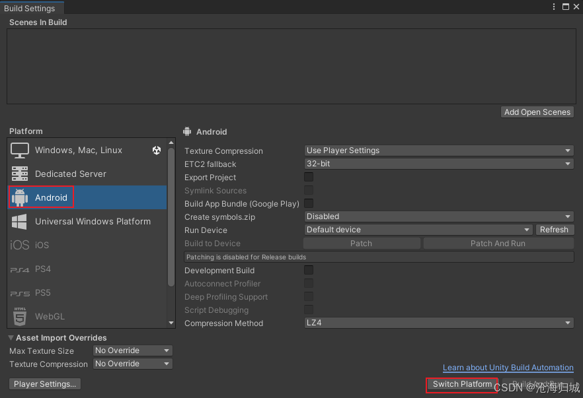Open the Compression Method LZ4 dropdown
Viewport: 583px width, 398px height.
click(439, 323)
